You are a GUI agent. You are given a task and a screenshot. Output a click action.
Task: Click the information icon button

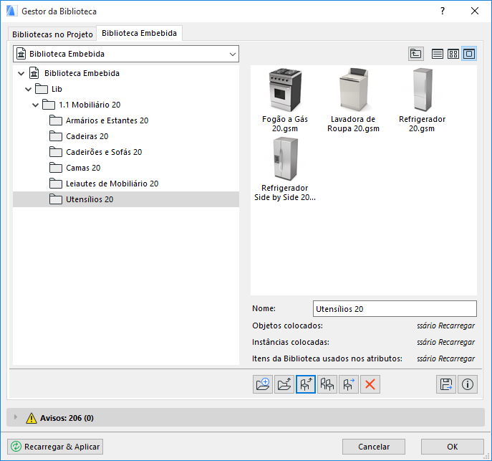[x=468, y=384]
